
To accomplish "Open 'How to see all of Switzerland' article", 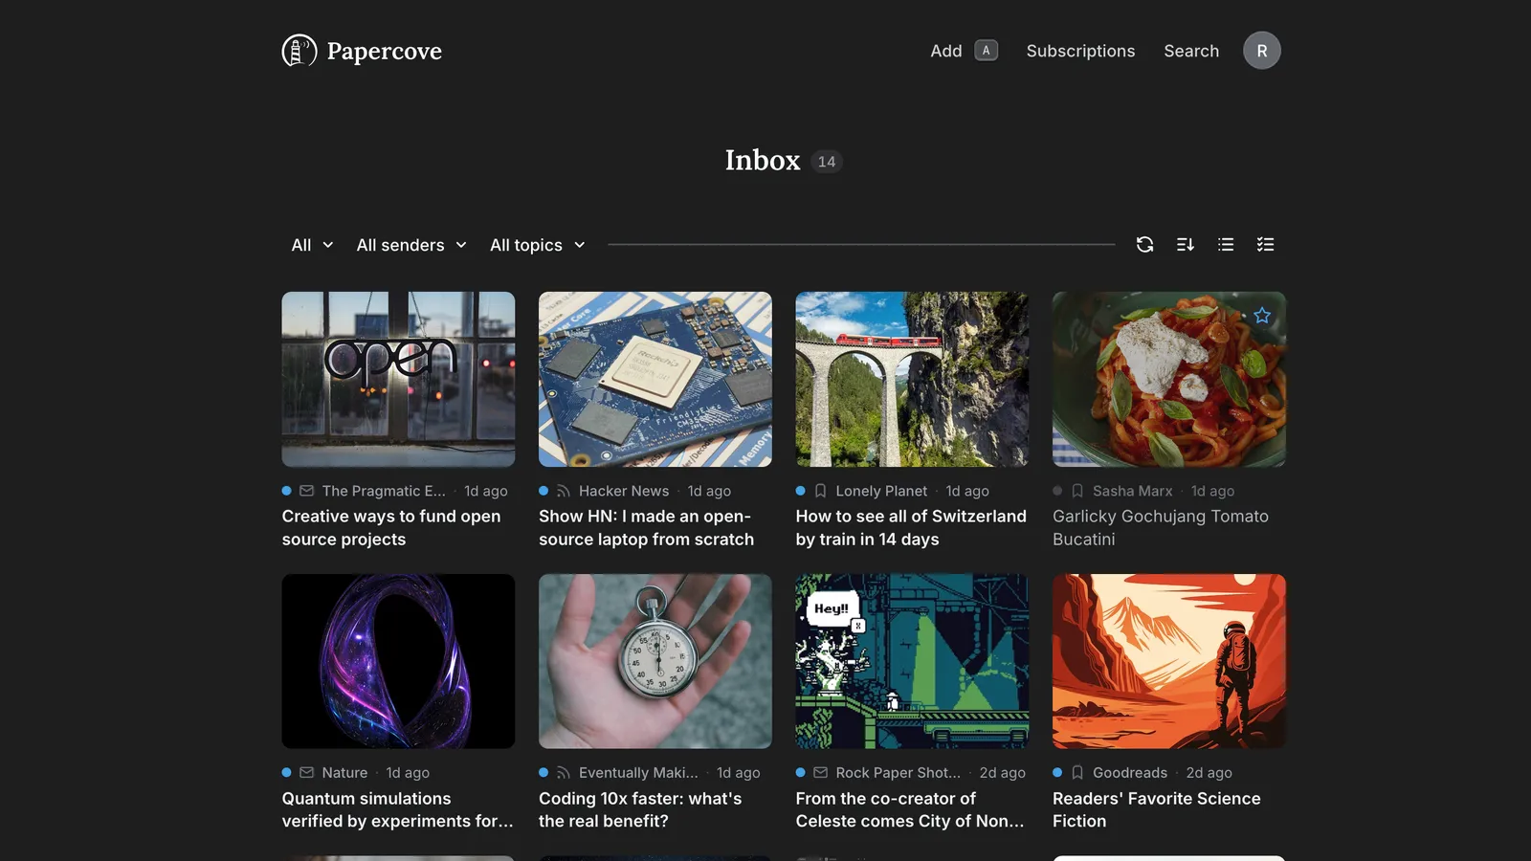I will click(x=911, y=527).
